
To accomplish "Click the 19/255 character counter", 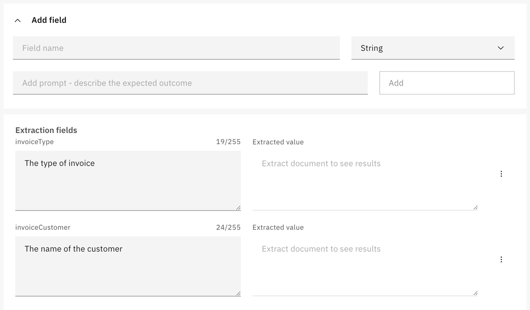I will (x=227, y=142).
